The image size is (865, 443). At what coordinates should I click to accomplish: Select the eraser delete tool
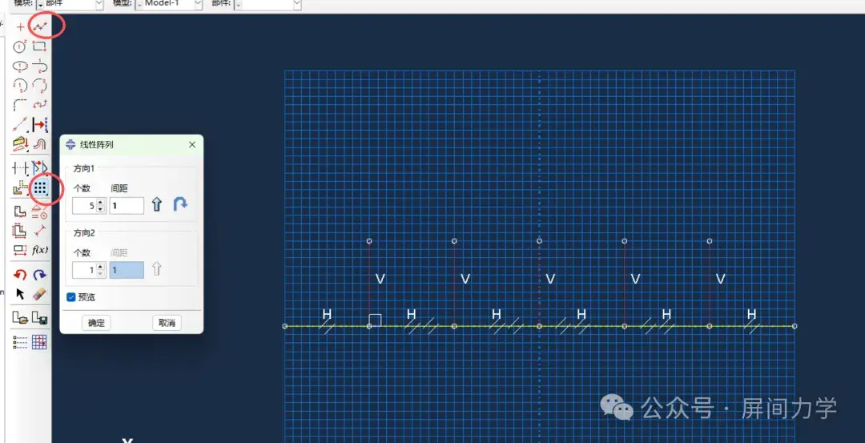pyautogui.click(x=39, y=293)
